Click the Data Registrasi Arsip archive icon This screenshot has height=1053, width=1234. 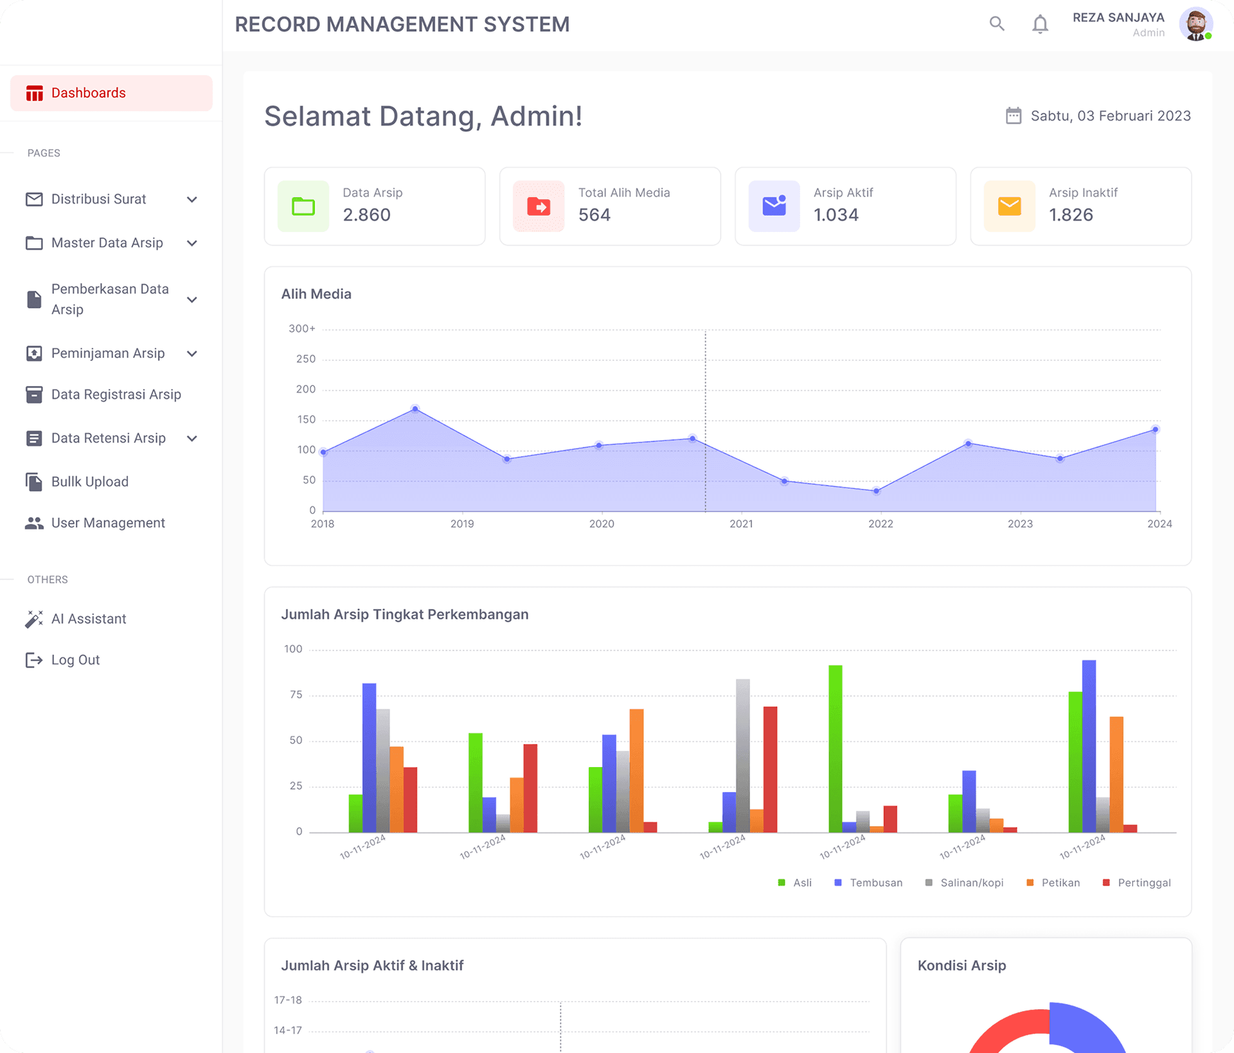click(34, 394)
